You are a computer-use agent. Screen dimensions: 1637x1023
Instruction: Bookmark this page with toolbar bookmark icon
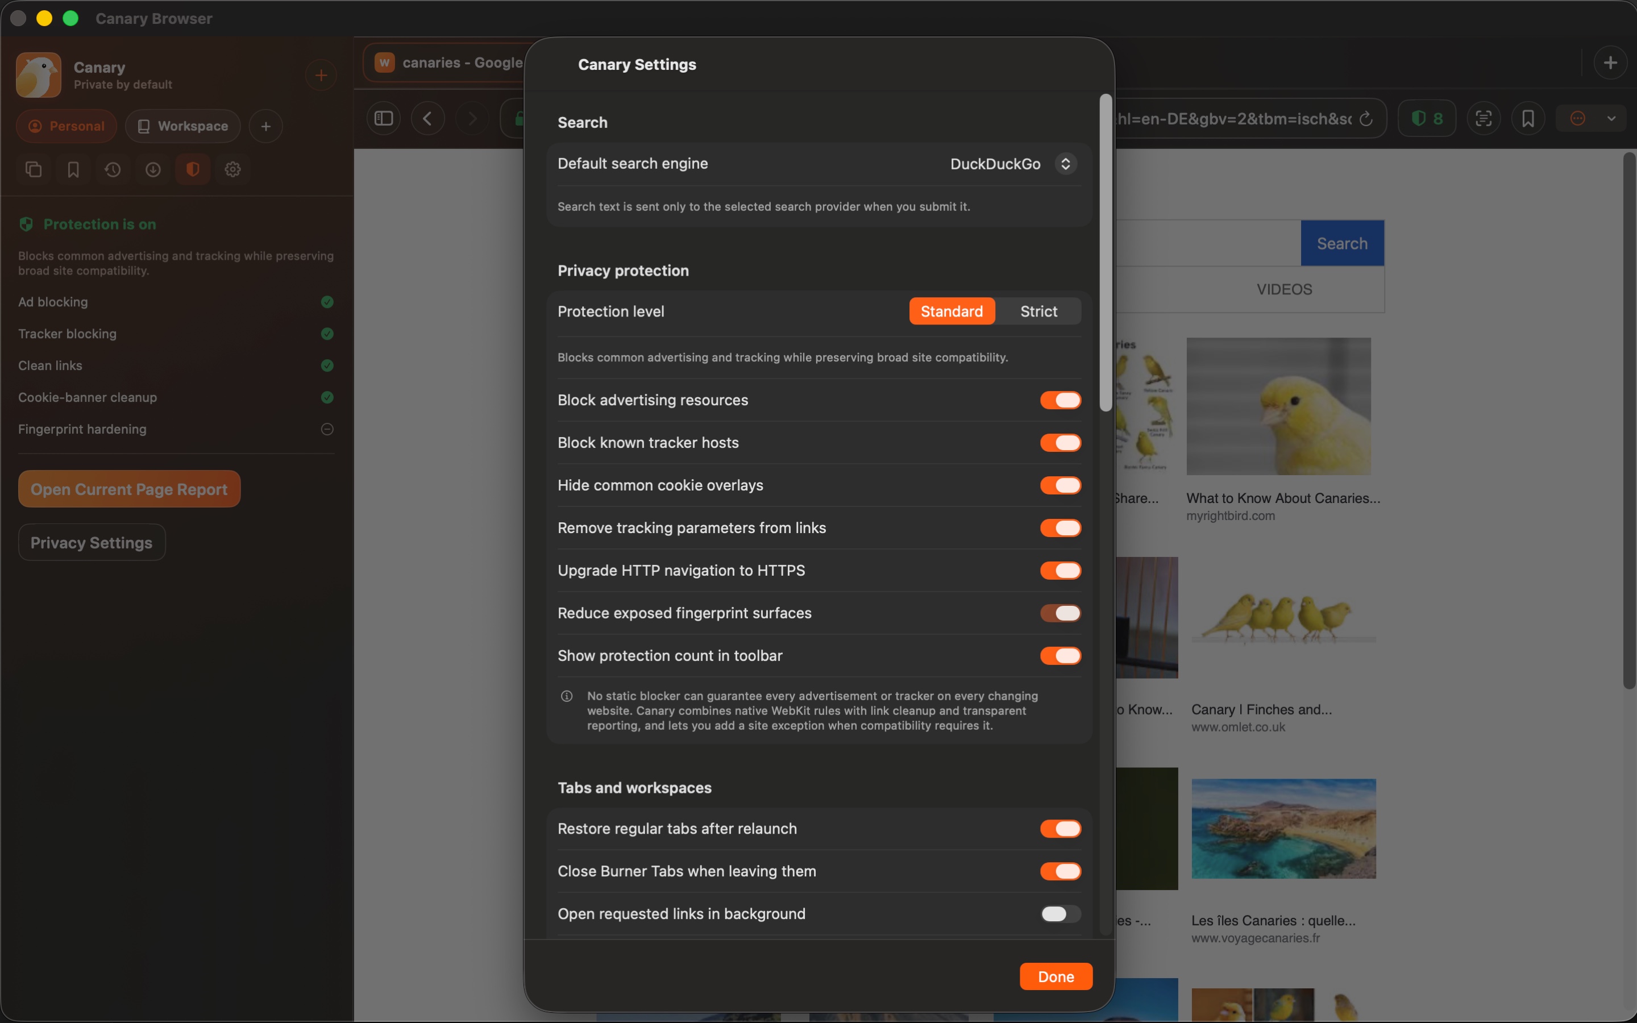pyautogui.click(x=1528, y=118)
